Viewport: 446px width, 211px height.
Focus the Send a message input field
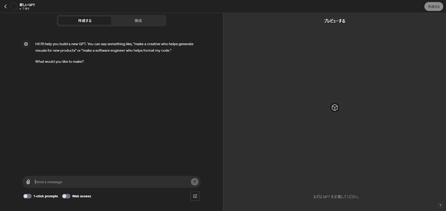[x=111, y=182]
